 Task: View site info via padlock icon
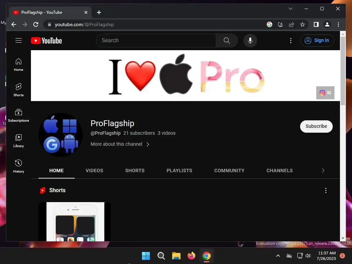coord(49,24)
